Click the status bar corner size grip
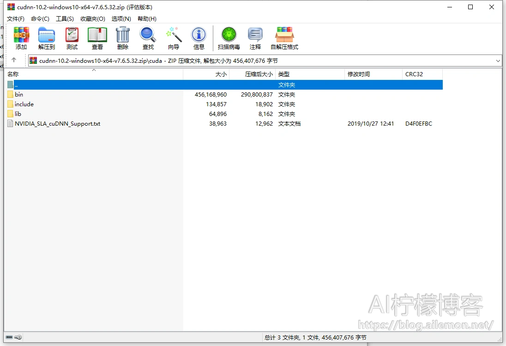The width and height of the screenshot is (506, 346). 500,339
